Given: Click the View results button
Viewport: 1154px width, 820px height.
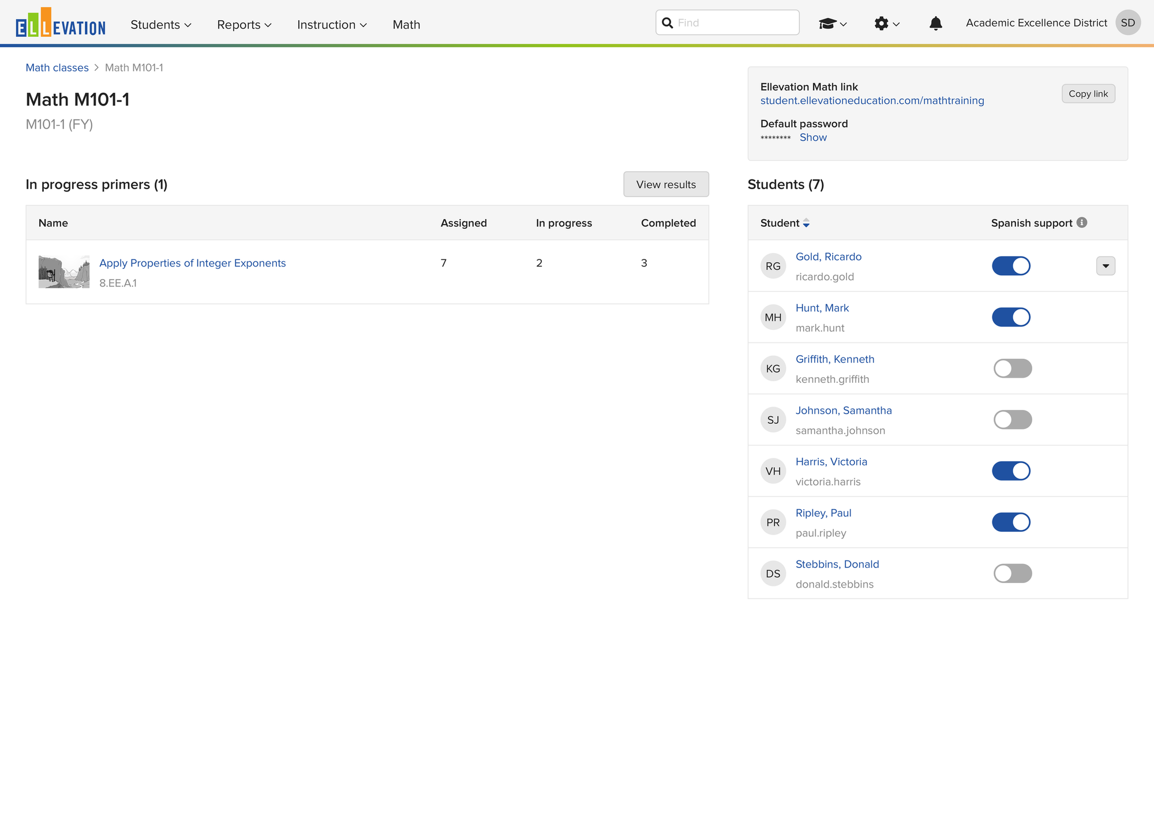Looking at the screenshot, I should pyautogui.click(x=665, y=185).
